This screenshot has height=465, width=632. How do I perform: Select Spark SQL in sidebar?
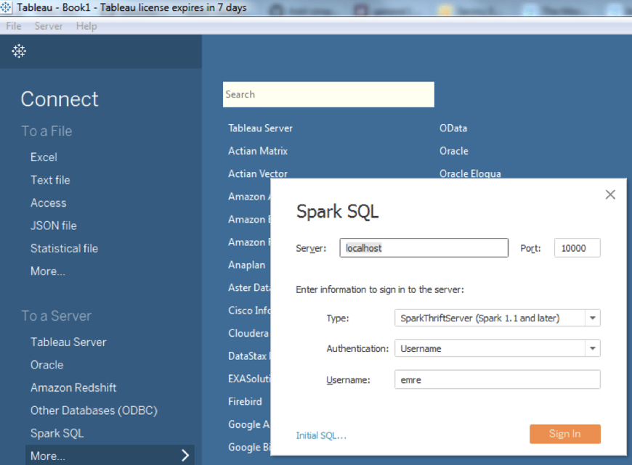click(x=57, y=433)
